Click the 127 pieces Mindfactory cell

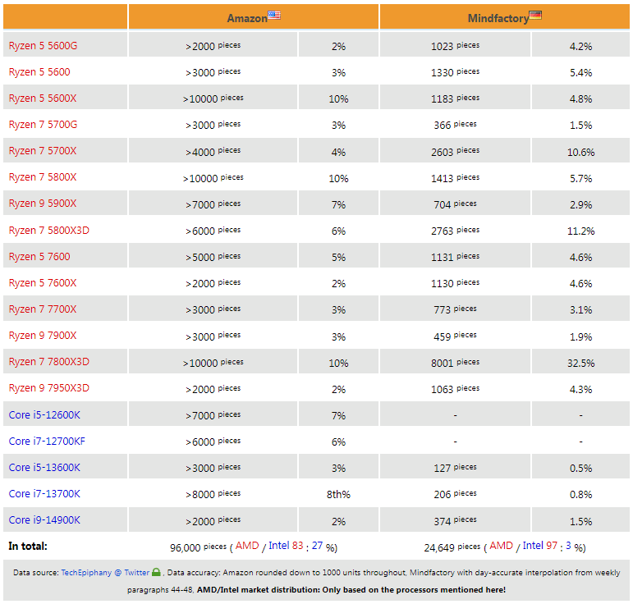pos(455,468)
